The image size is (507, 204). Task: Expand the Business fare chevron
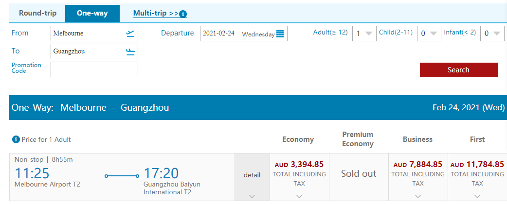418,196
